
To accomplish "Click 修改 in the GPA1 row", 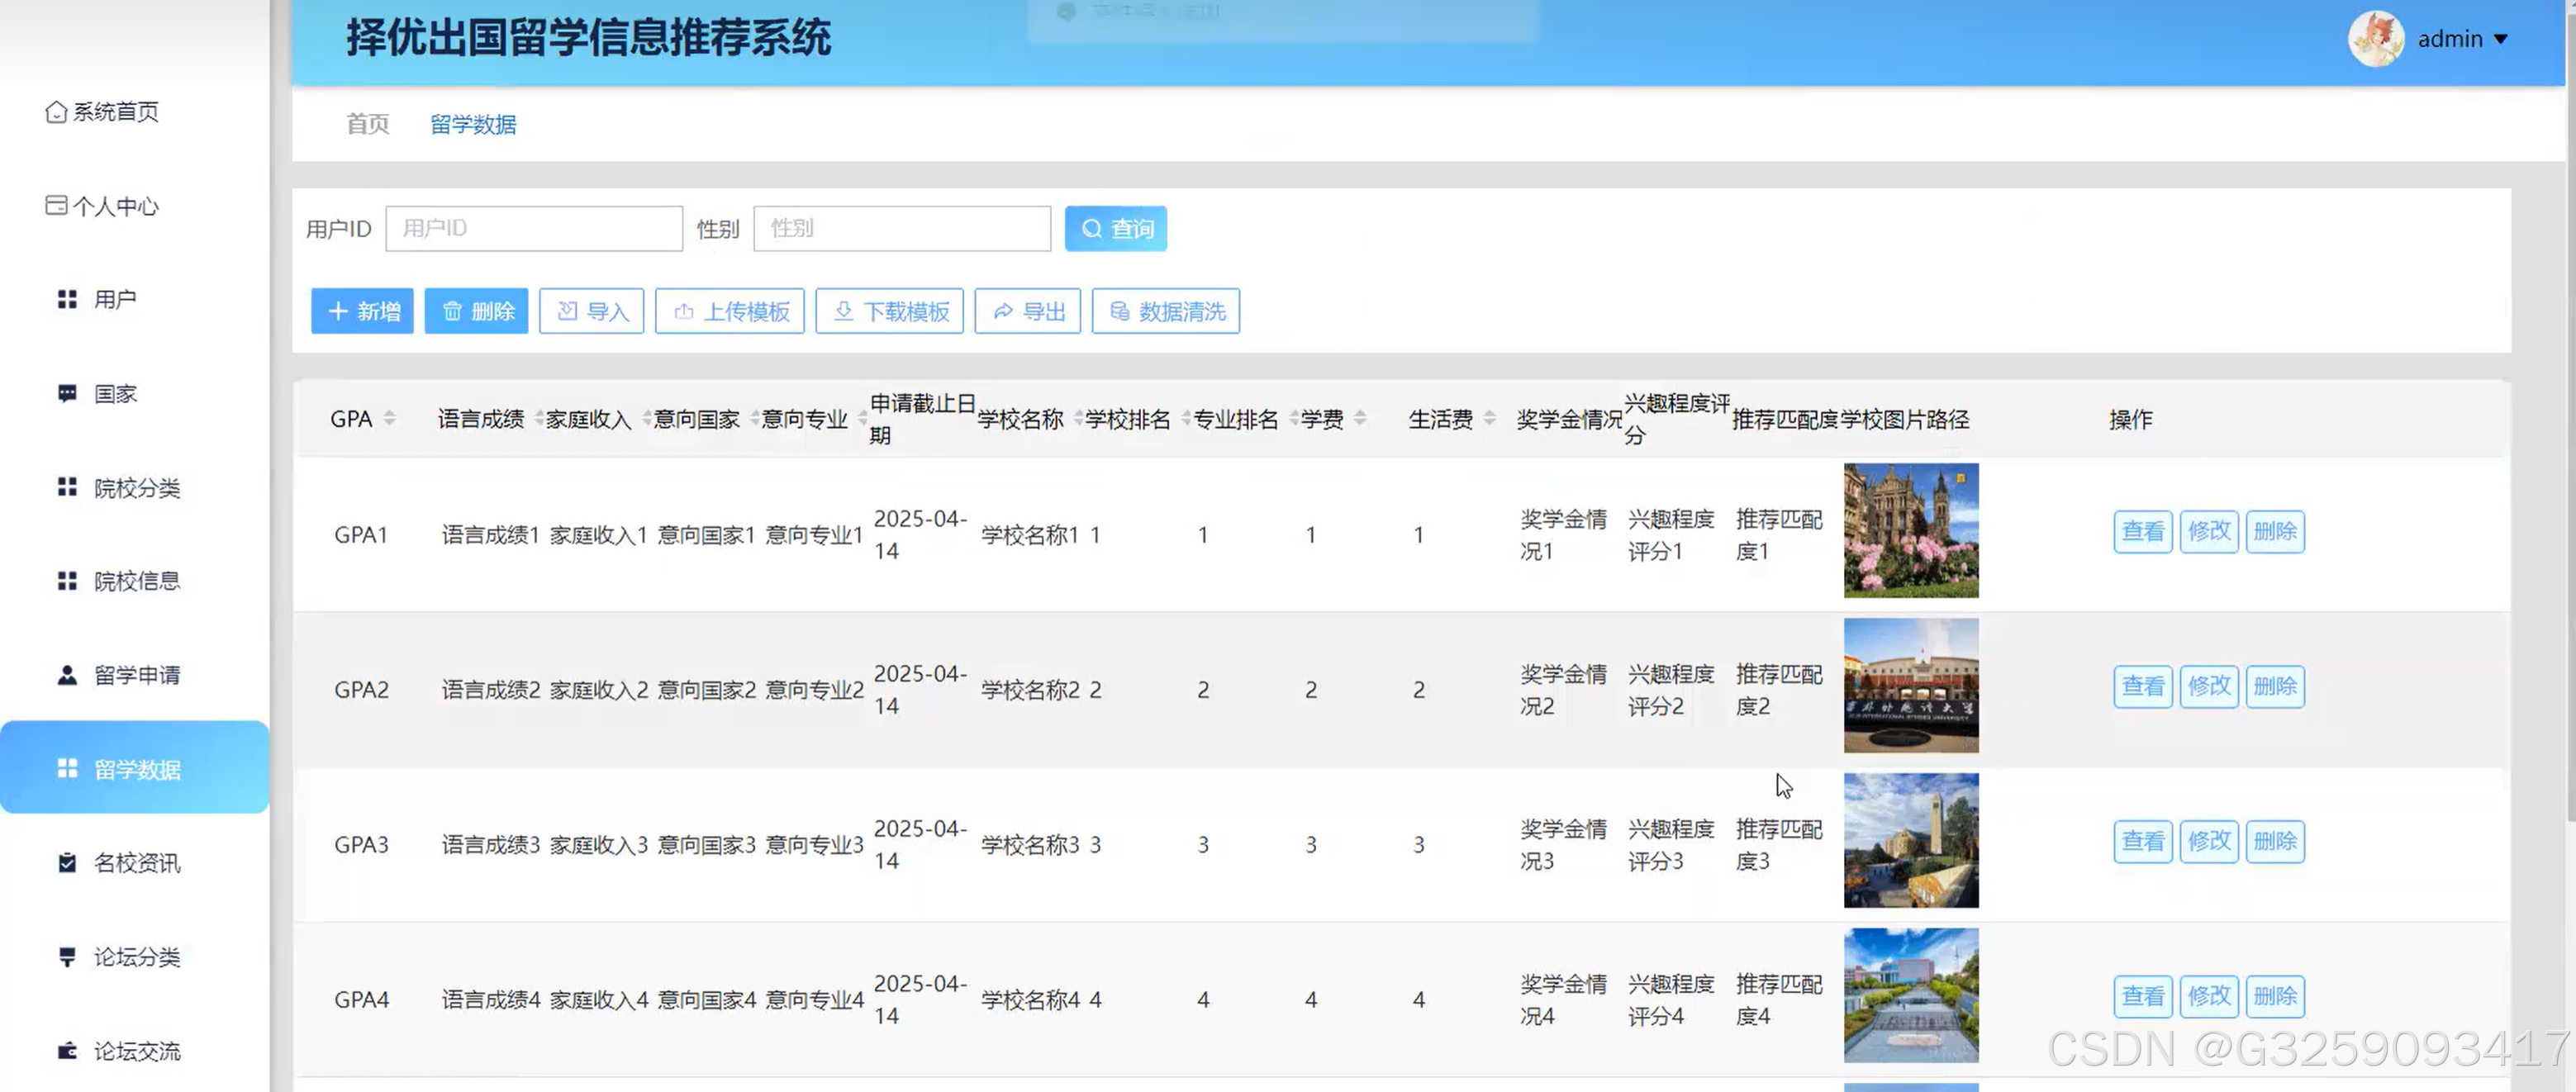I will point(2209,531).
